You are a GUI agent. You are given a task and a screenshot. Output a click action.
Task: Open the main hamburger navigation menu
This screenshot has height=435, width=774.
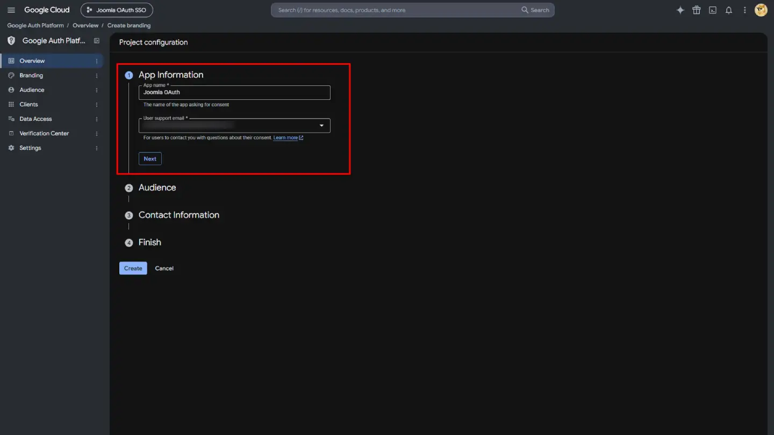[x=11, y=10]
